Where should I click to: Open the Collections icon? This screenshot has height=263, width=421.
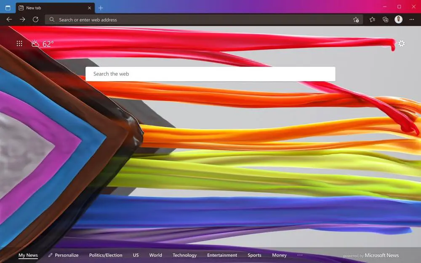point(385,19)
